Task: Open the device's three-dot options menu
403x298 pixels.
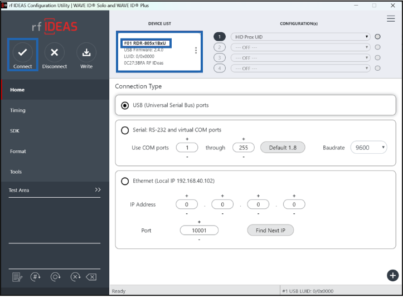Action: pyautogui.click(x=196, y=50)
